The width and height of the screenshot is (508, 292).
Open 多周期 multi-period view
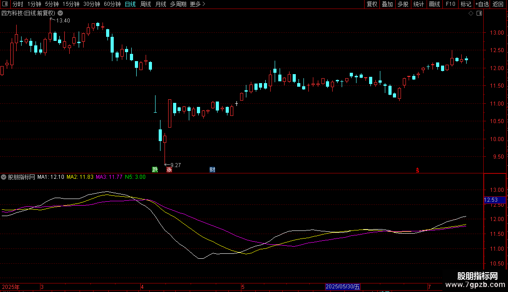(178, 4)
